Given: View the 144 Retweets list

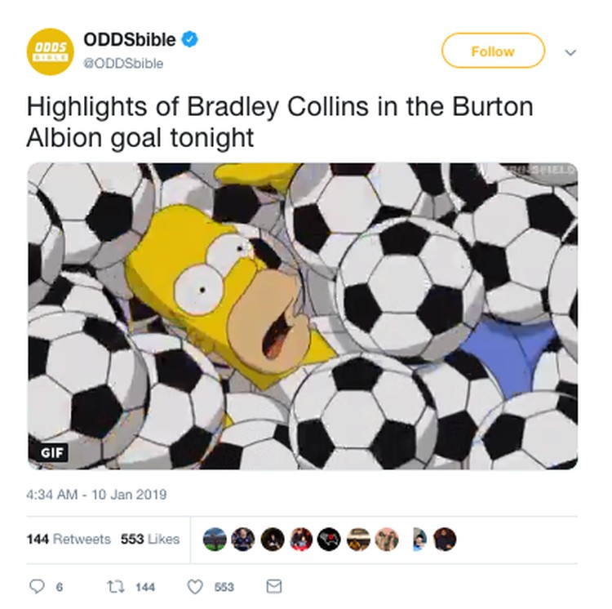Looking at the screenshot, I should [x=69, y=539].
